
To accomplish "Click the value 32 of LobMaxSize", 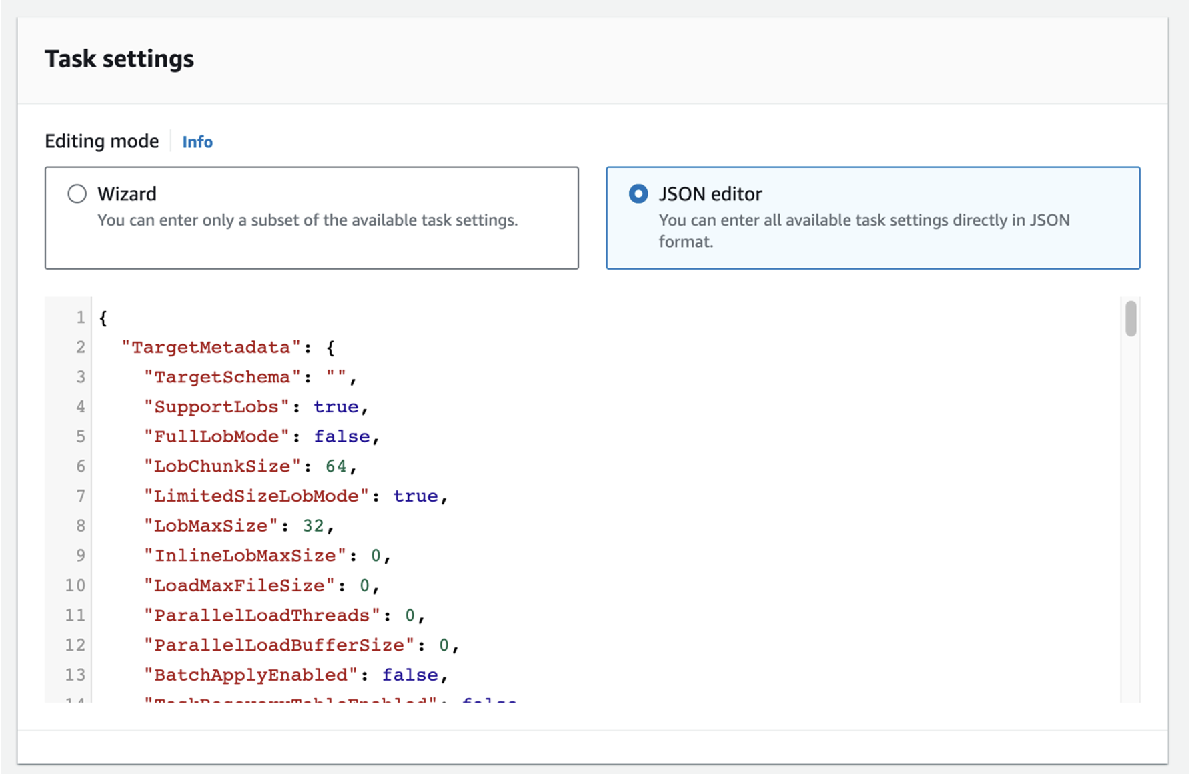I will (314, 526).
